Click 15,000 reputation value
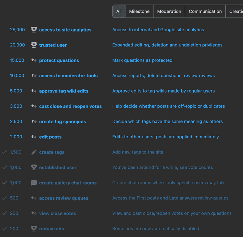 click(17, 60)
